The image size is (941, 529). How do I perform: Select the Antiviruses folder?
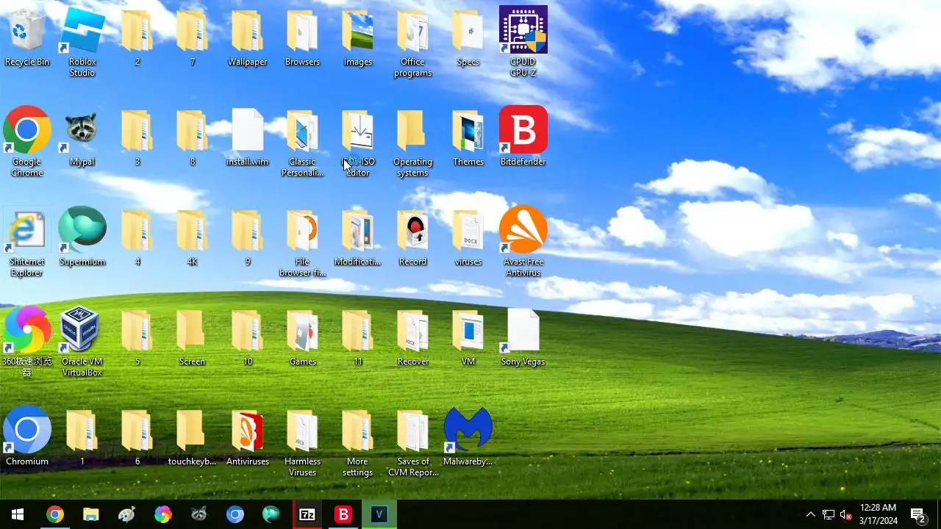click(248, 436)
